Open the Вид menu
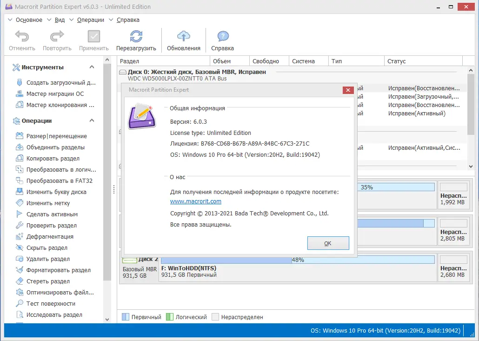This screenshot has height=341, width=479. coord(59,20)
